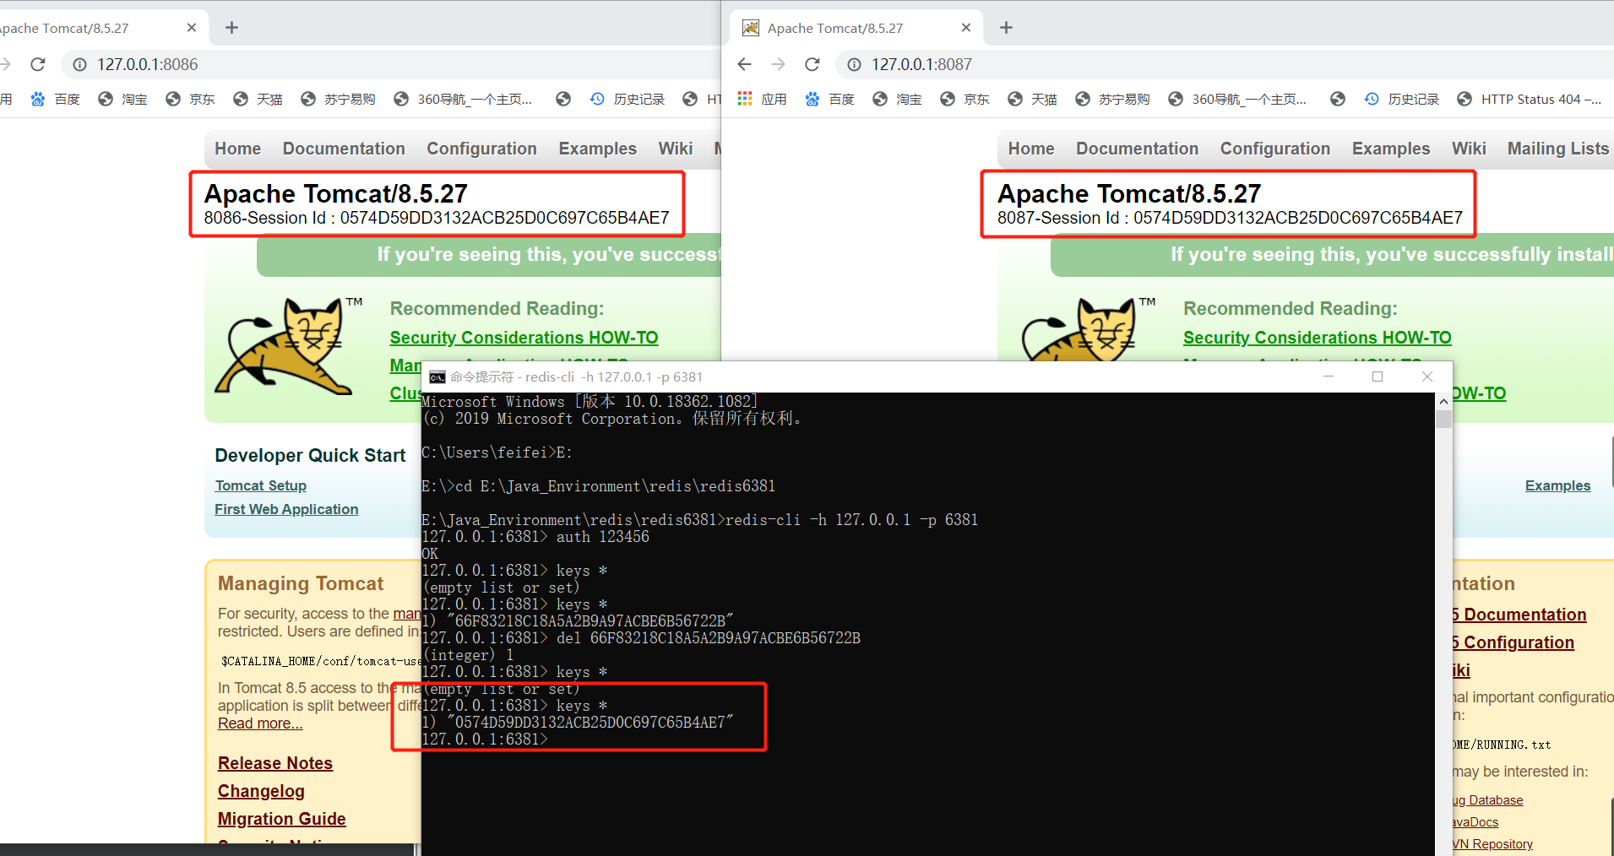Reload the 127.0.0.1:8086 browser page

coord(38,64)
